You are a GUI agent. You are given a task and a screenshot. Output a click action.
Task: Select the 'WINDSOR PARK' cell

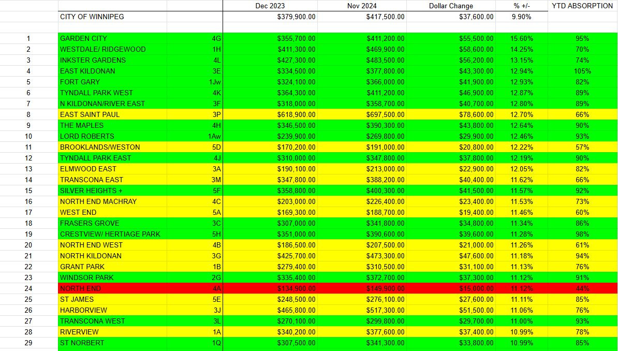pyautogui.click(x=112, y=277)
